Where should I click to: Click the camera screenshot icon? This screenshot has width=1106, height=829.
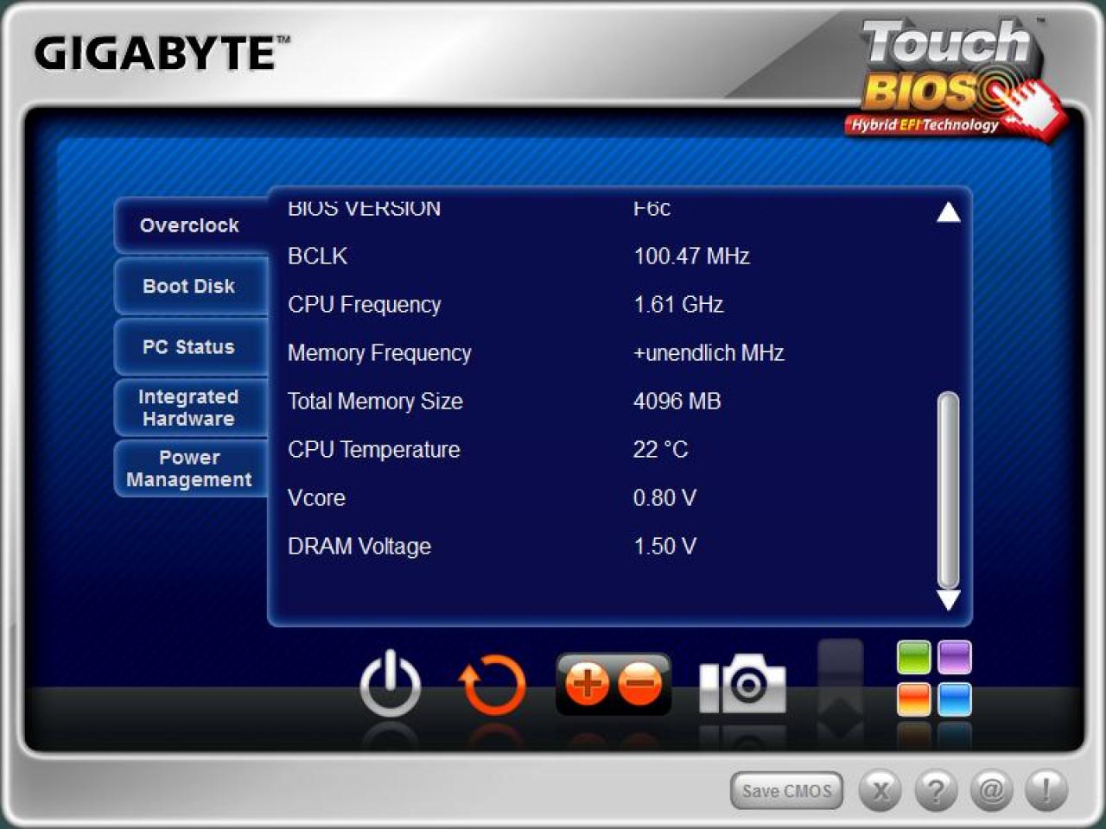742,683
